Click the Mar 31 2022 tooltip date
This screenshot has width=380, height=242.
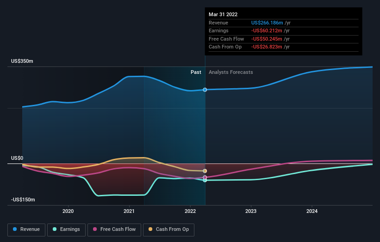tap(223, 14)
